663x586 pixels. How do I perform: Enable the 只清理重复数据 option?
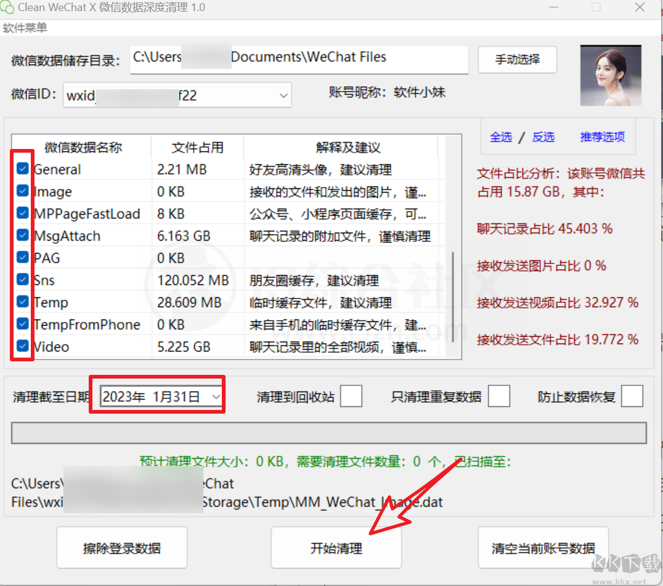click(500, 396)
